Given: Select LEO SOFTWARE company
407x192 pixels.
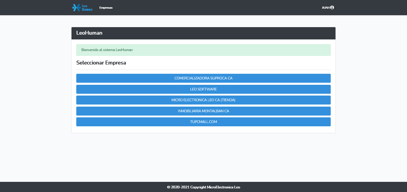Looking at the screenshot, I should (x=203, y=89).
